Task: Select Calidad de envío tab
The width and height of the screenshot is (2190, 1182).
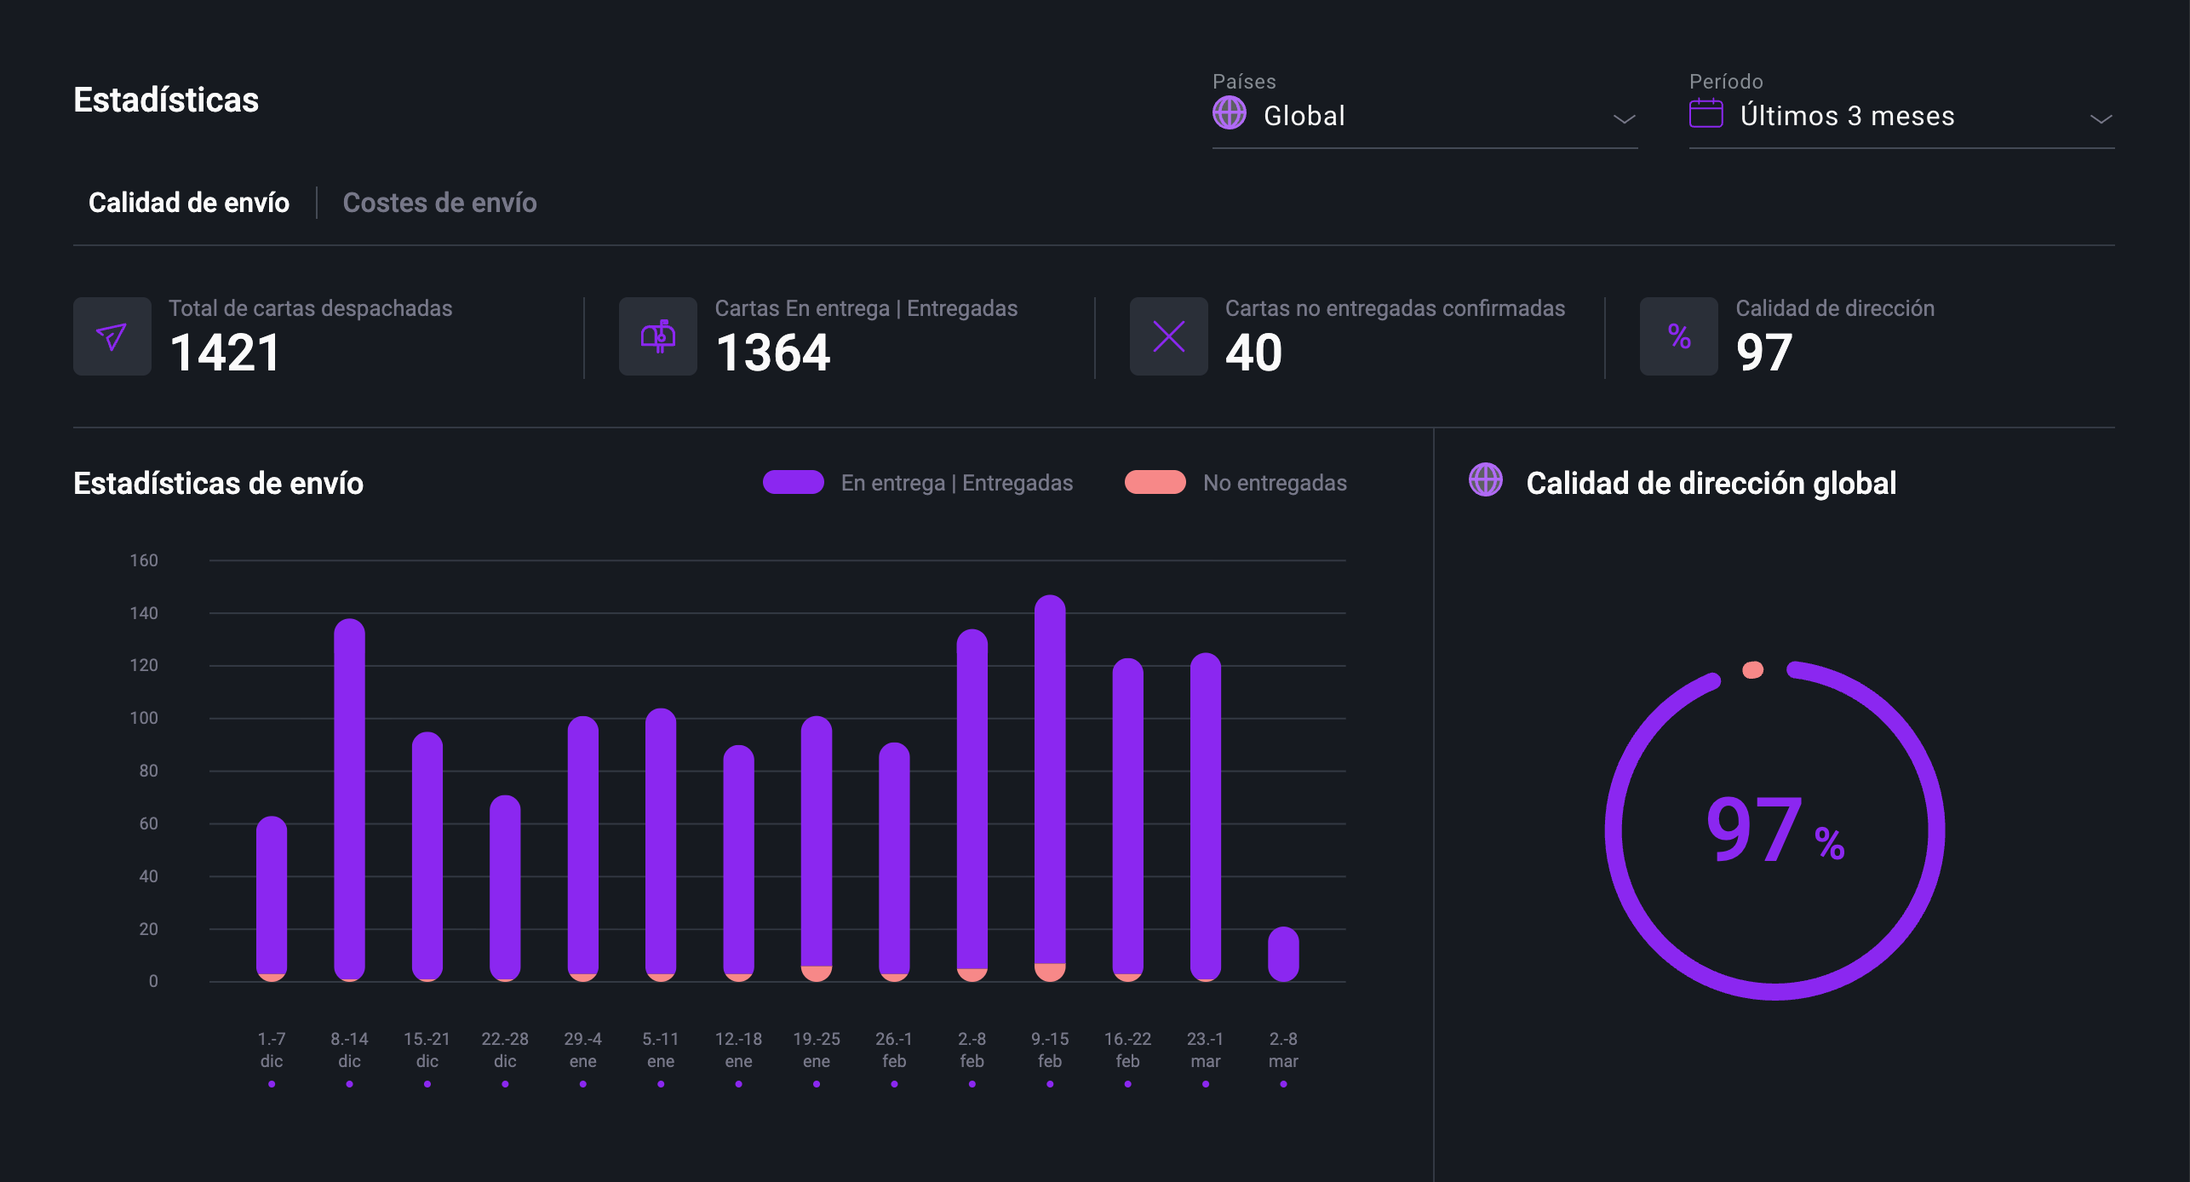Action: point(189,203)
